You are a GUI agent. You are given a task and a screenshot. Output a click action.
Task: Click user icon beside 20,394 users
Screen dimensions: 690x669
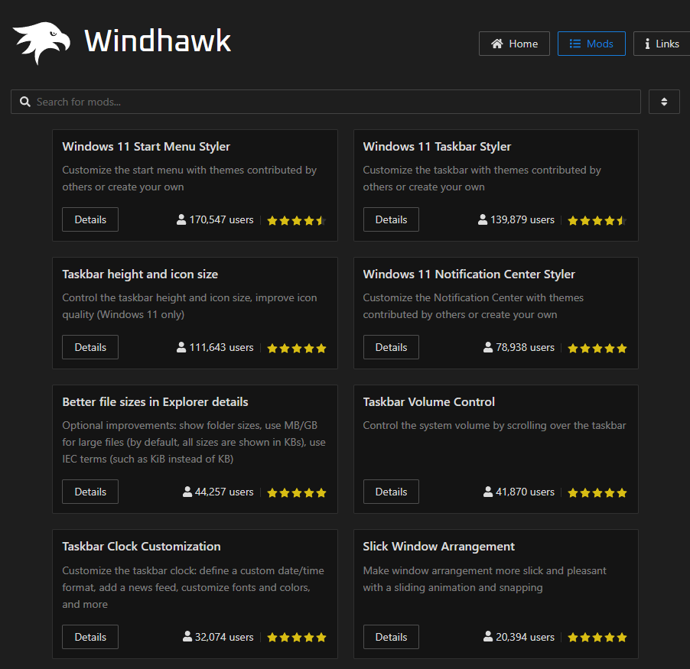[488, 636]
